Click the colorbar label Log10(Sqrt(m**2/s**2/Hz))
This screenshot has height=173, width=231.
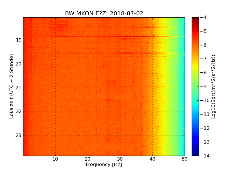click(x=213, y=86)
